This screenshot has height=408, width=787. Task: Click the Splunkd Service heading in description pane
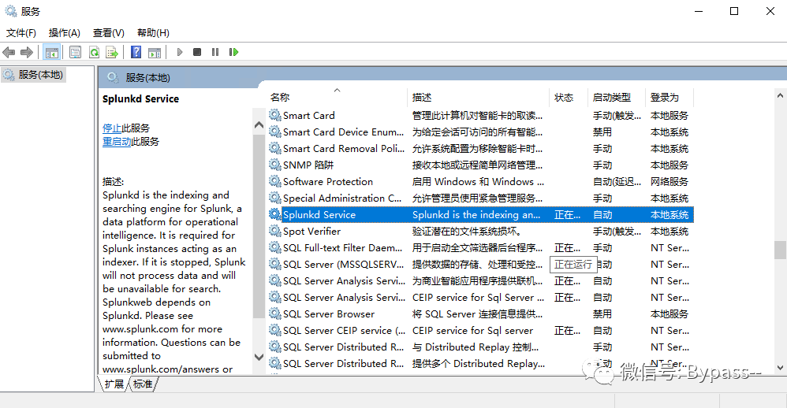coord(140,98)
